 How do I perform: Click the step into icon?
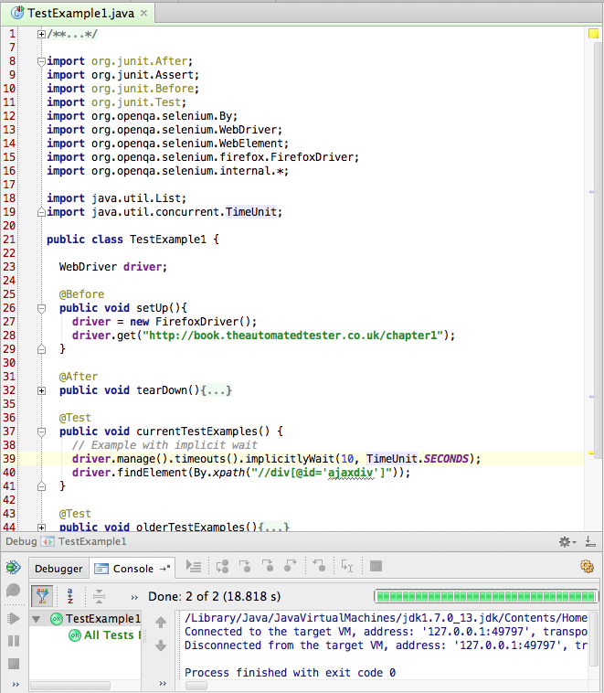pyautogui.click(x=245, y=566)
